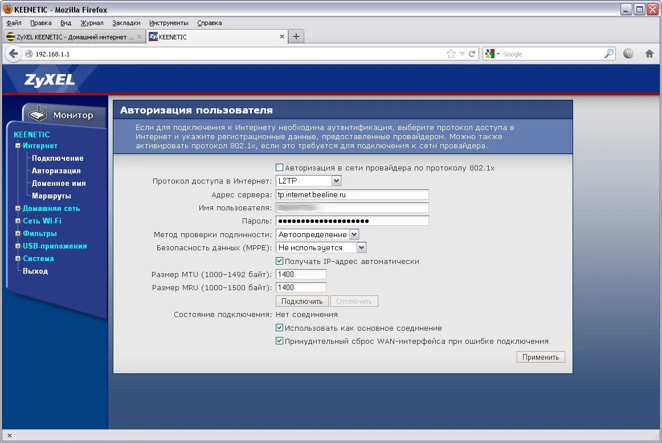Close the ZyXEL KEENETIC Домашний интернет tab
662x443 pixels.
140,37
